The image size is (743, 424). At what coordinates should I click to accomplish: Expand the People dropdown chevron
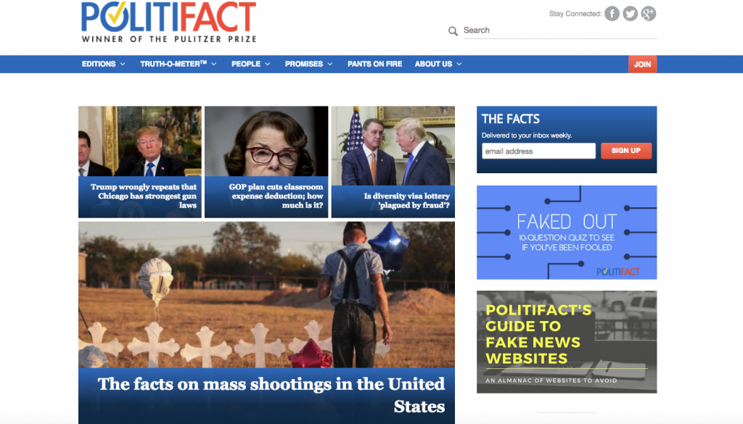pos(268,64)
